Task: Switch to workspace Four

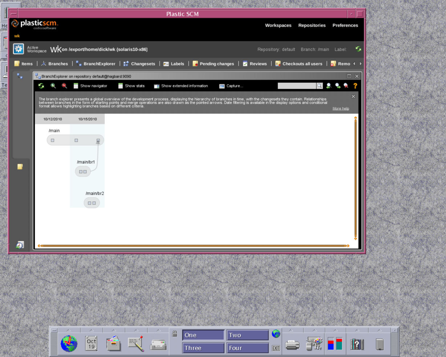Action: 248,348
